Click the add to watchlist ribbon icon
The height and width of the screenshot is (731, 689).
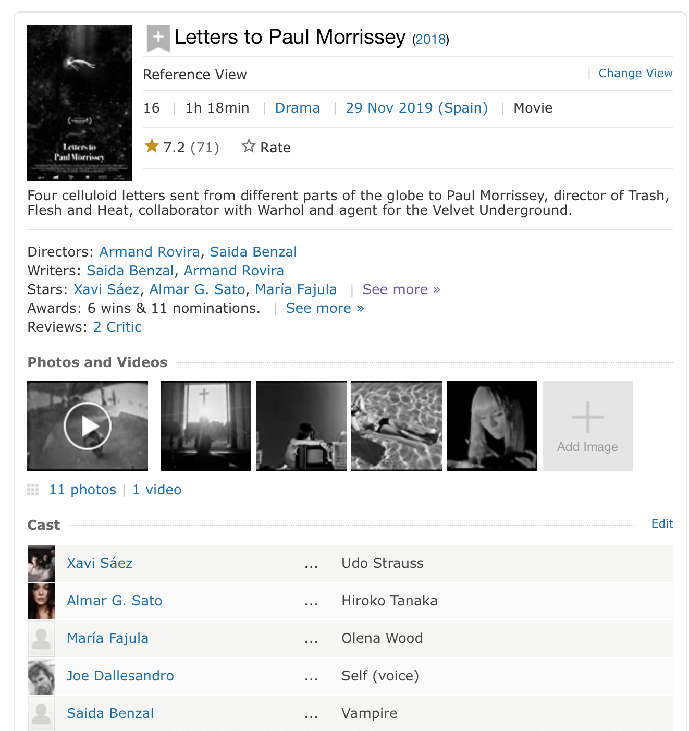point(158,38)
